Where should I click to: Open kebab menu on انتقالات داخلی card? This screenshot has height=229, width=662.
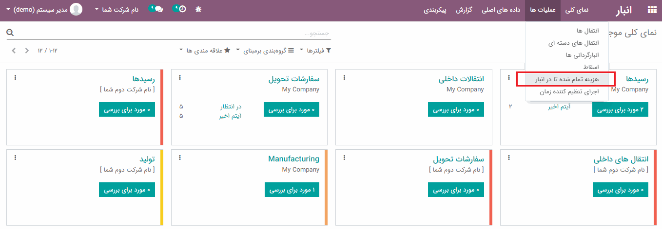344,77
